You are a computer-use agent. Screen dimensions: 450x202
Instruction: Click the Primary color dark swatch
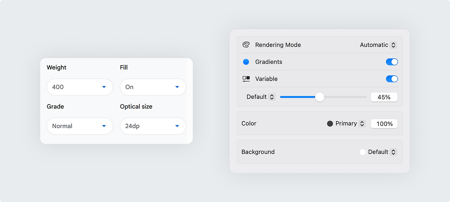(330, 123)
